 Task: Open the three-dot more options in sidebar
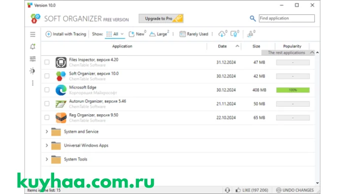click(x=33, y=83)
